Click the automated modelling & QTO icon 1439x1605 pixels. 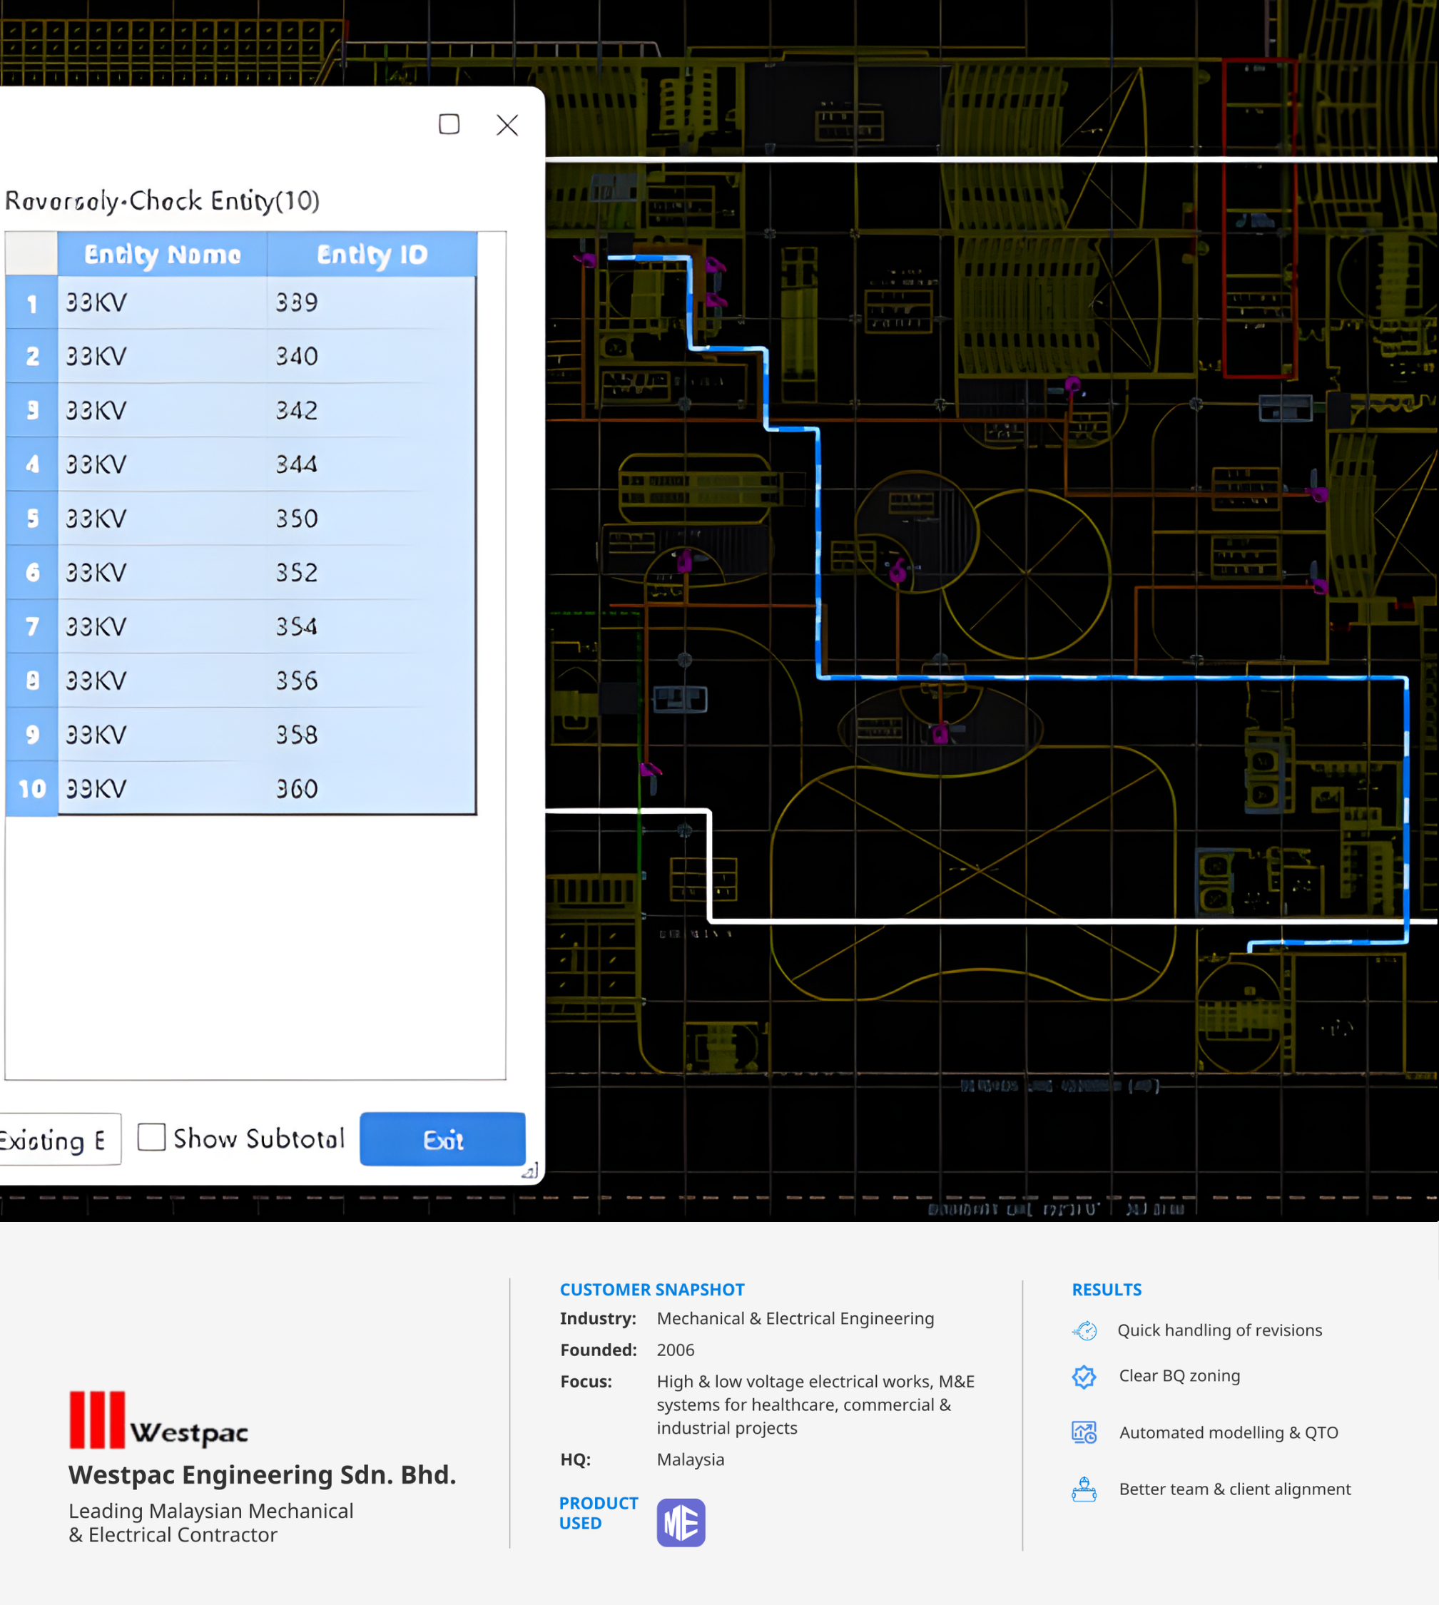[x=1084, y=1432]
